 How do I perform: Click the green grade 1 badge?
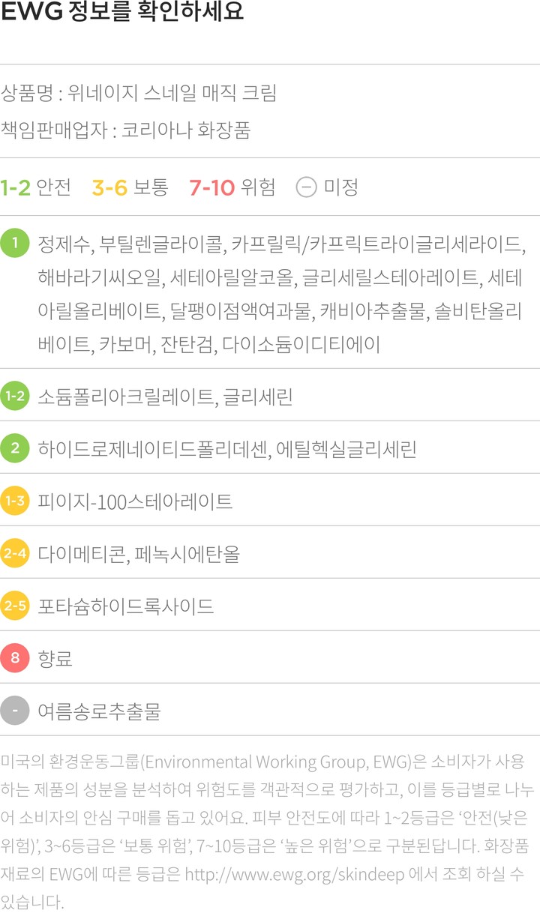[x=15, y=244]
